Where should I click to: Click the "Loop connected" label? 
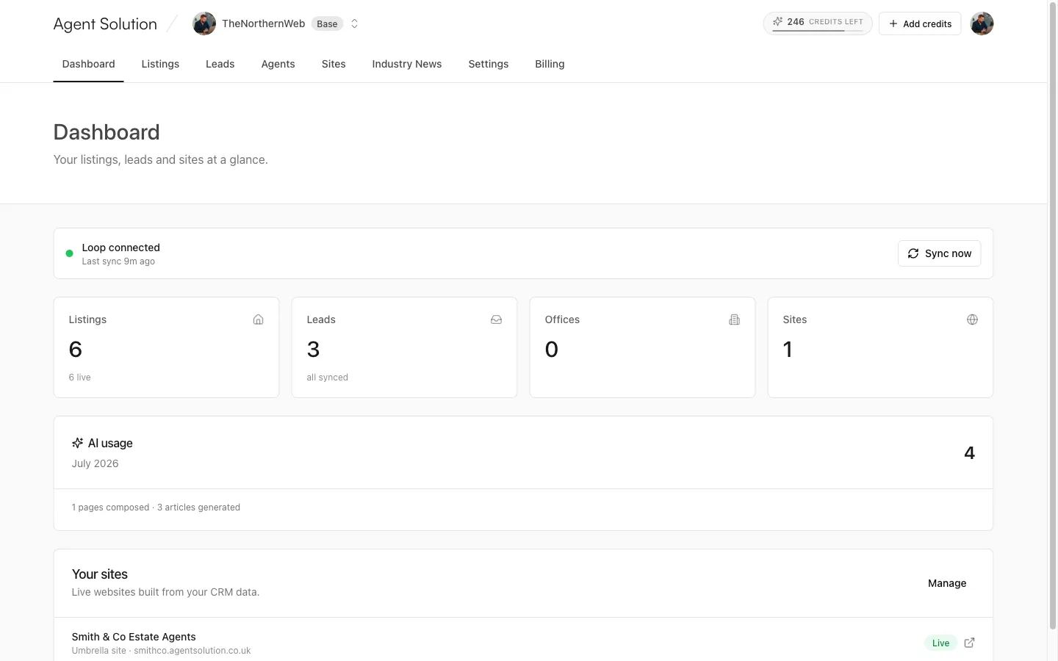[x=120, y=248]
